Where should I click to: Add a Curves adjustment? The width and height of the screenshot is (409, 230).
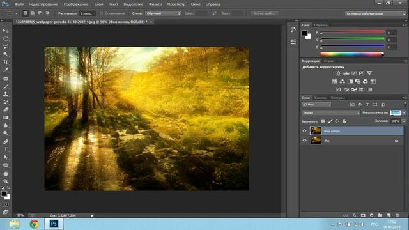pos(354,73)
